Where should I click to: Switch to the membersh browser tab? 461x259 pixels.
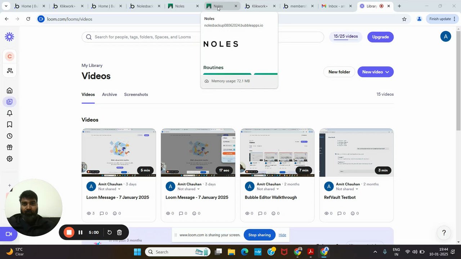point(298,6)
